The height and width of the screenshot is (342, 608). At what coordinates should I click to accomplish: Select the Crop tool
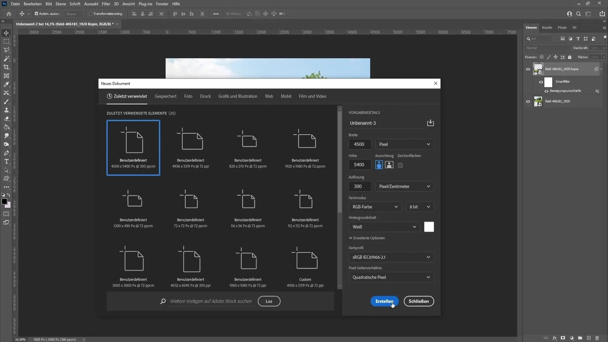[6, 67]
